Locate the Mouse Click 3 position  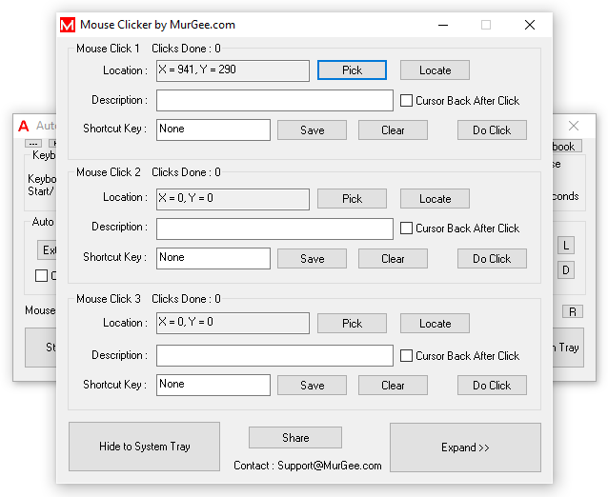pos(435,324)
